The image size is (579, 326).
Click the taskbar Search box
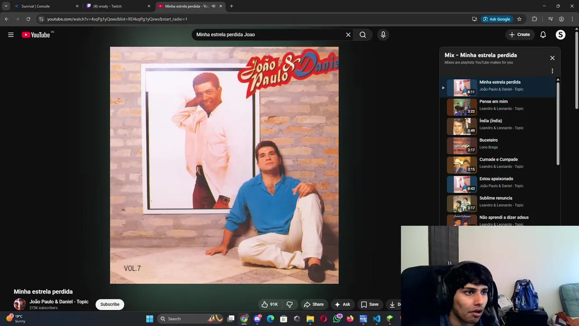(x=190, y=319)
